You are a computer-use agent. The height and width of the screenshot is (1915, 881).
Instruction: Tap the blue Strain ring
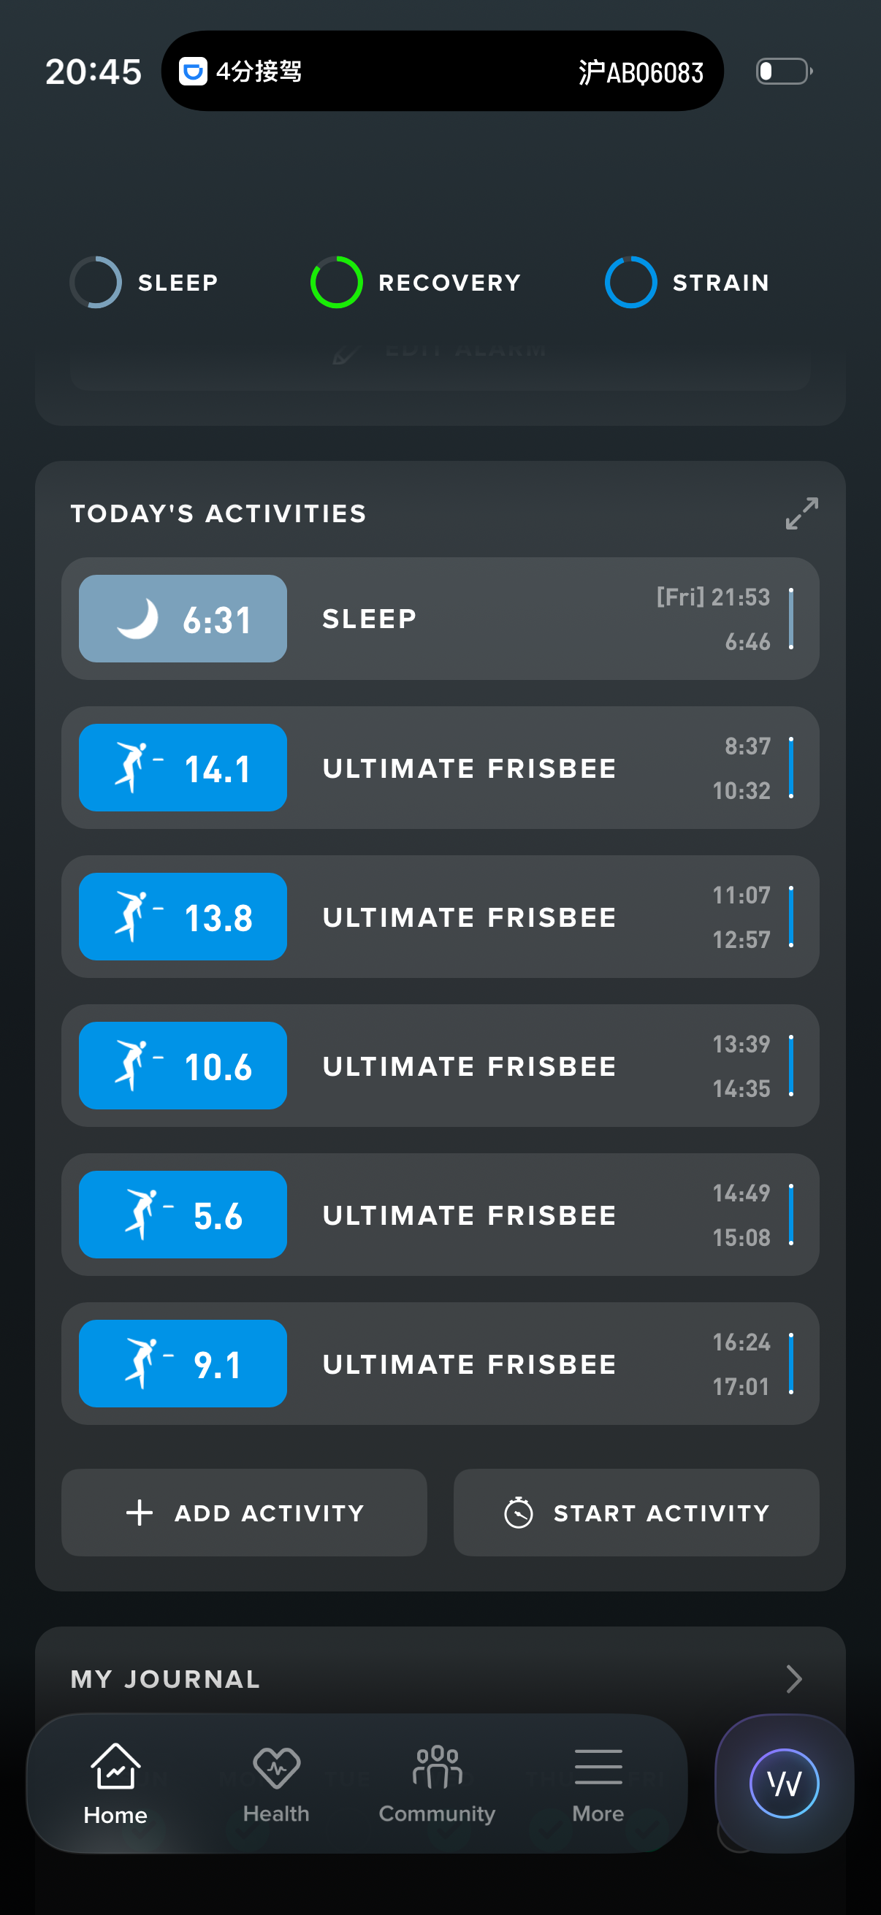click(630, 283)
